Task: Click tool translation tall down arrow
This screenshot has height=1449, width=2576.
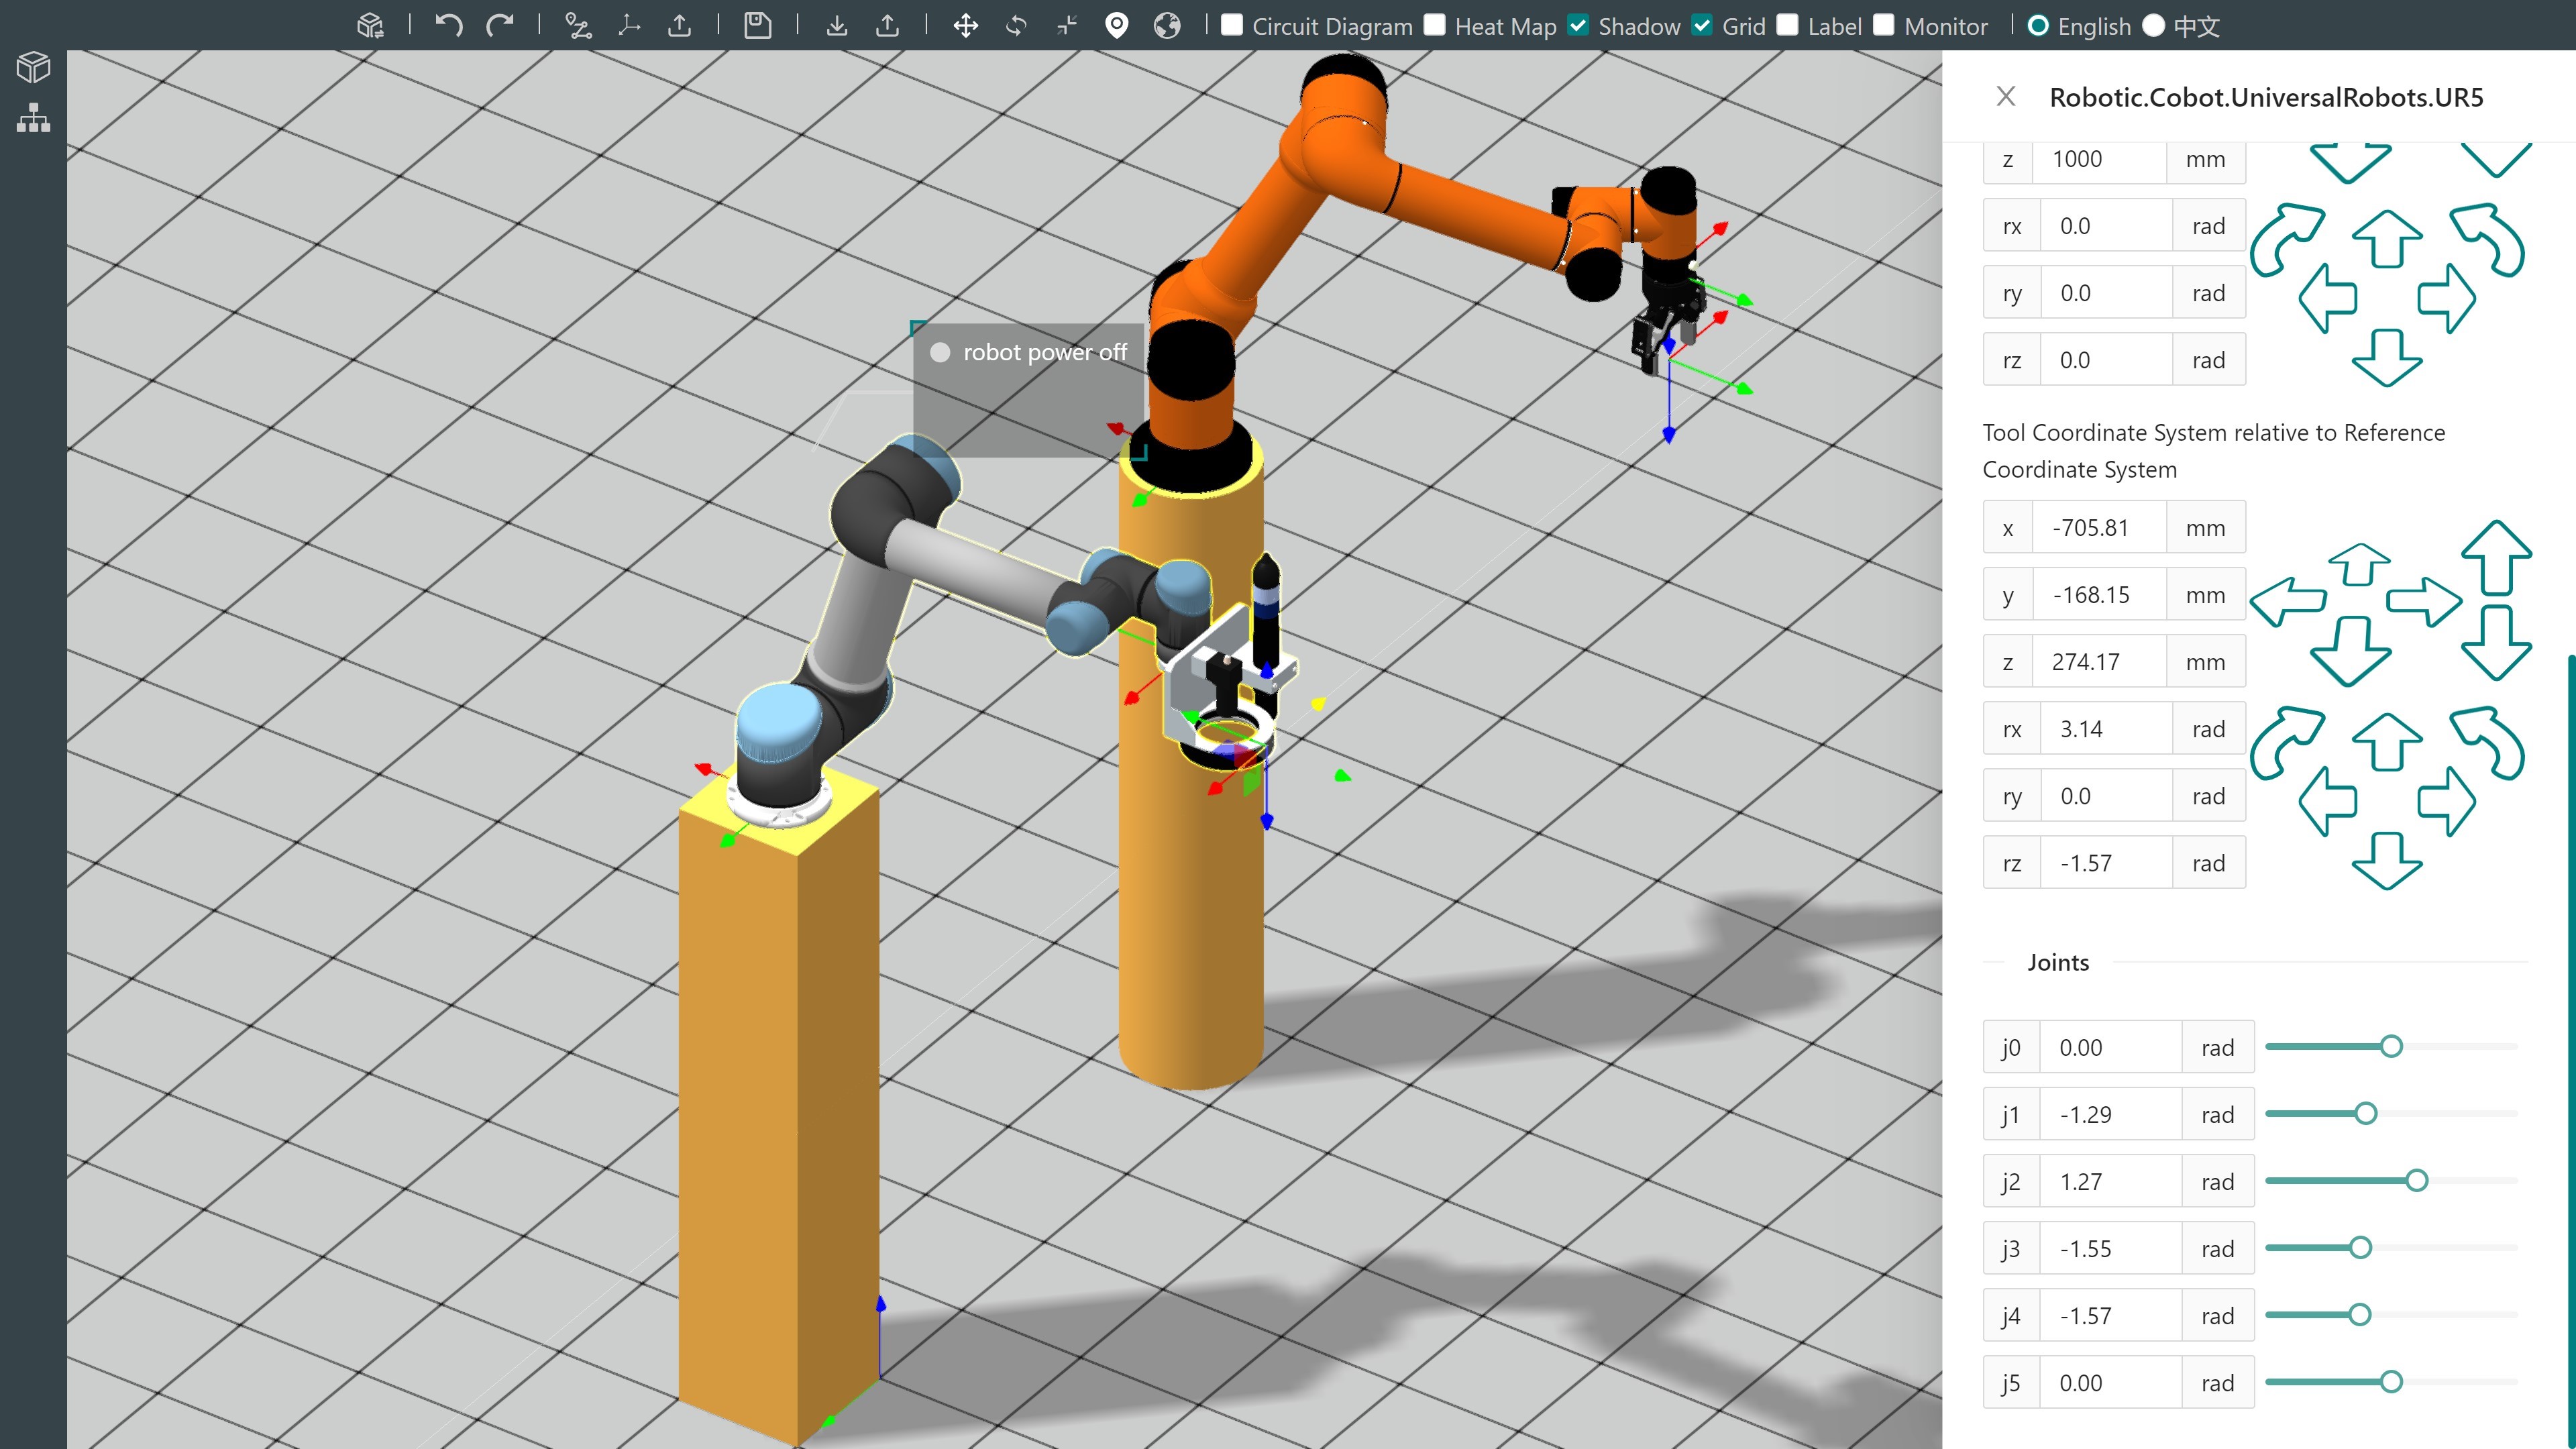Action: click(x=2496, y=643)
